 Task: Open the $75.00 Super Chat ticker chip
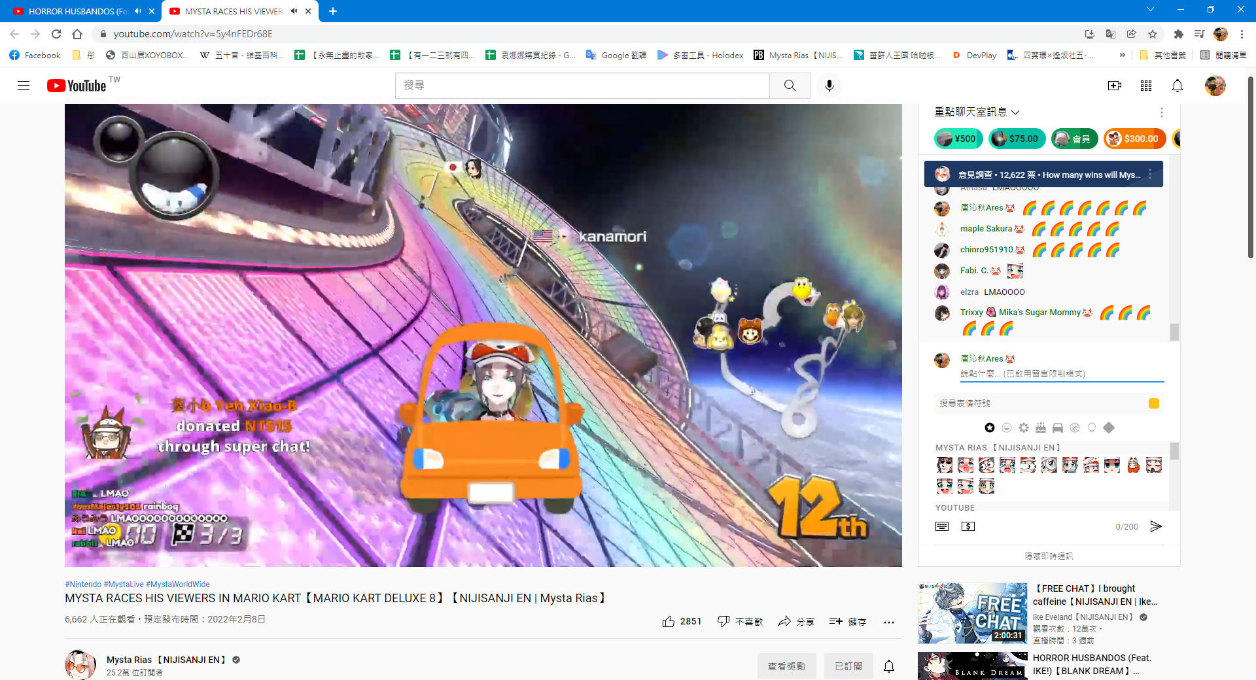pos(1017,139)
